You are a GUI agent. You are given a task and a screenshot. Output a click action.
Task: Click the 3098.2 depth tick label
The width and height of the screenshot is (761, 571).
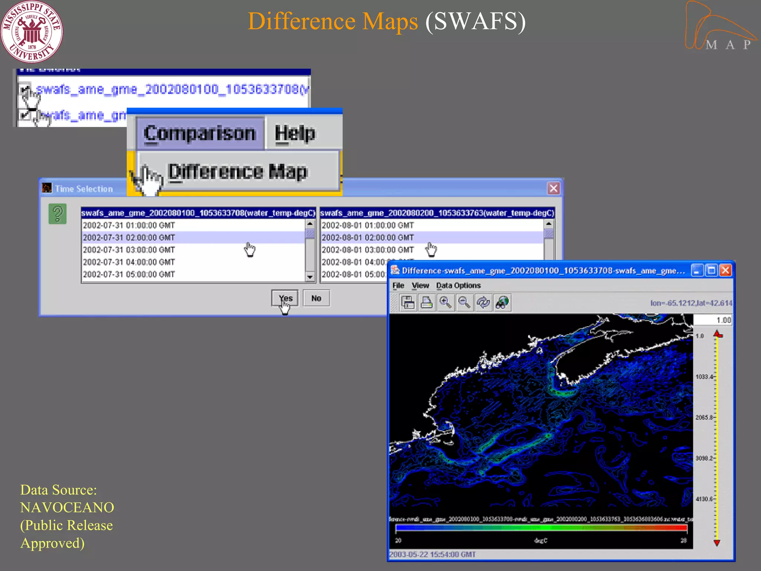(704, 458)
